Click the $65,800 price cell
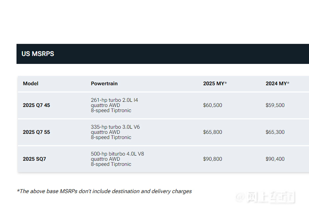The height and width of the screenshot is (214, 309). (213, 132)
